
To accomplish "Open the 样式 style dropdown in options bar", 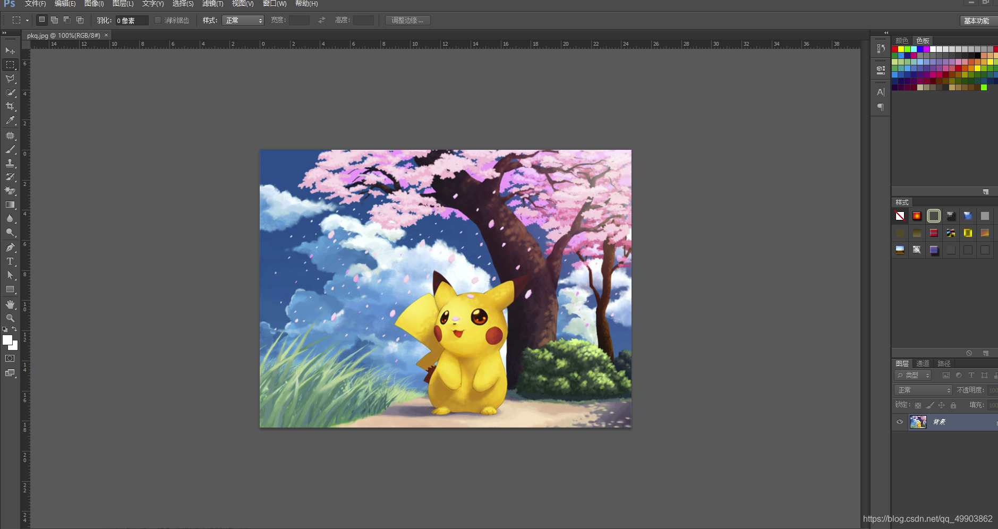I will pos(243,20).
